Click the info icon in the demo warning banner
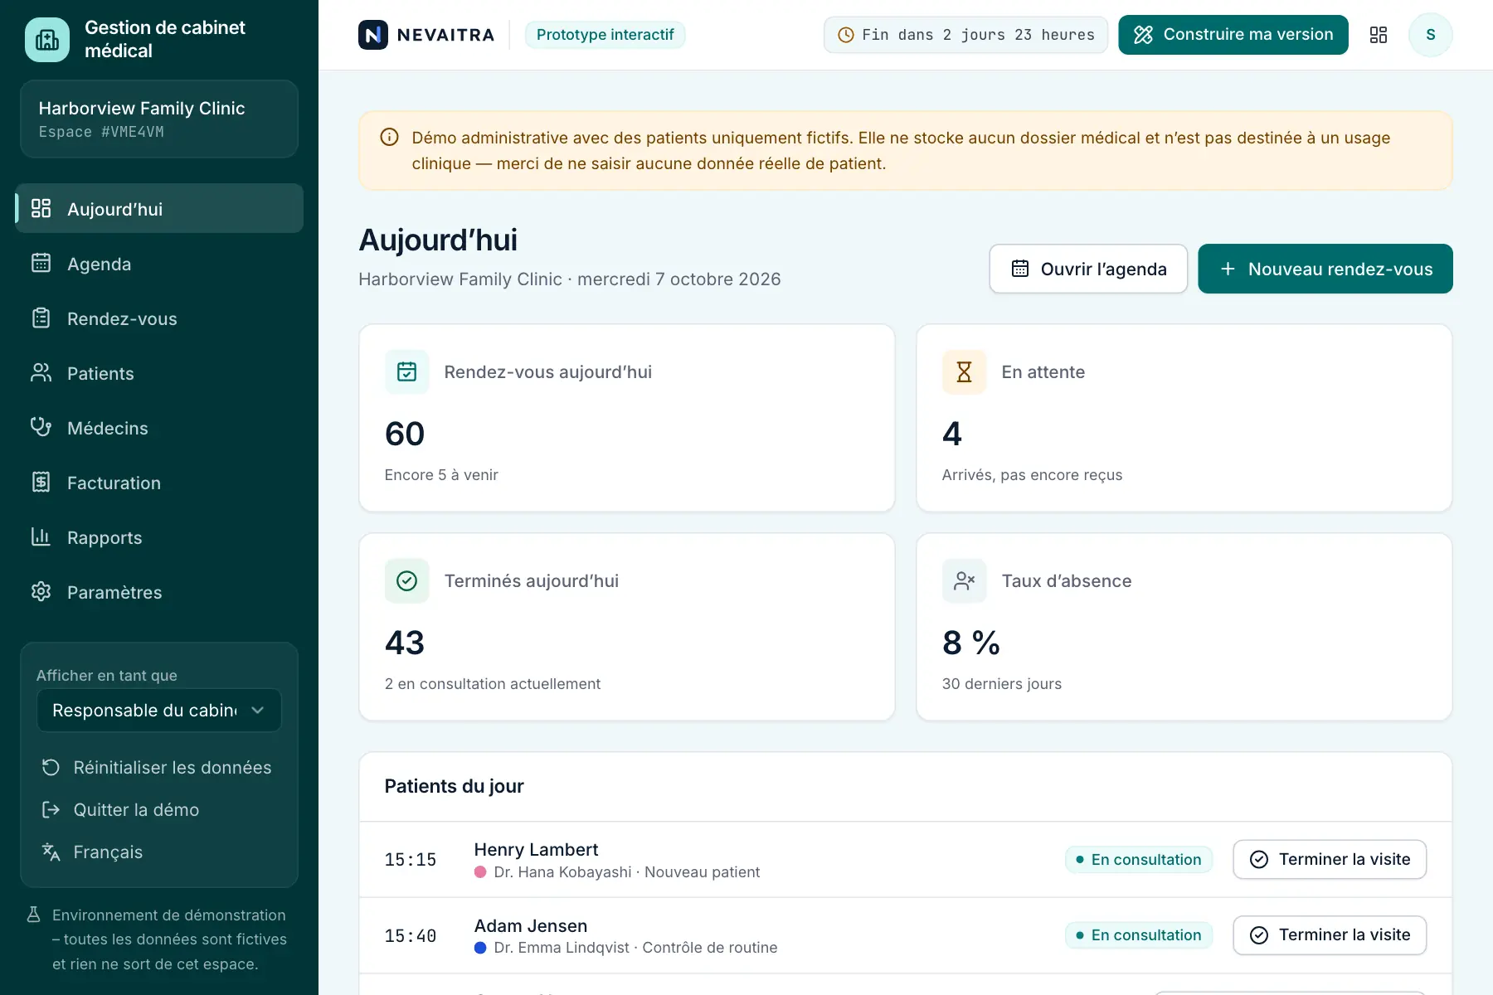1493x995 pixels. click(x=389, y=138)
